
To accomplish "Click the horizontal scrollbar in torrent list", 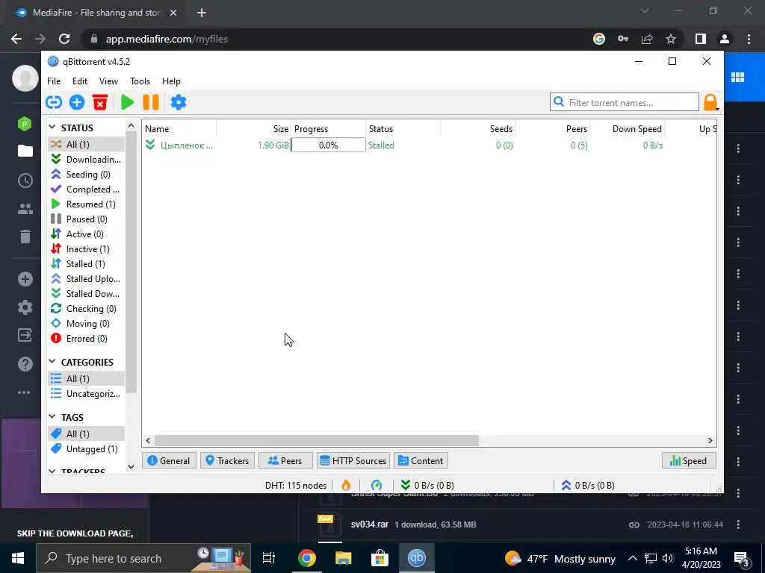I will [x=317, y=440].
